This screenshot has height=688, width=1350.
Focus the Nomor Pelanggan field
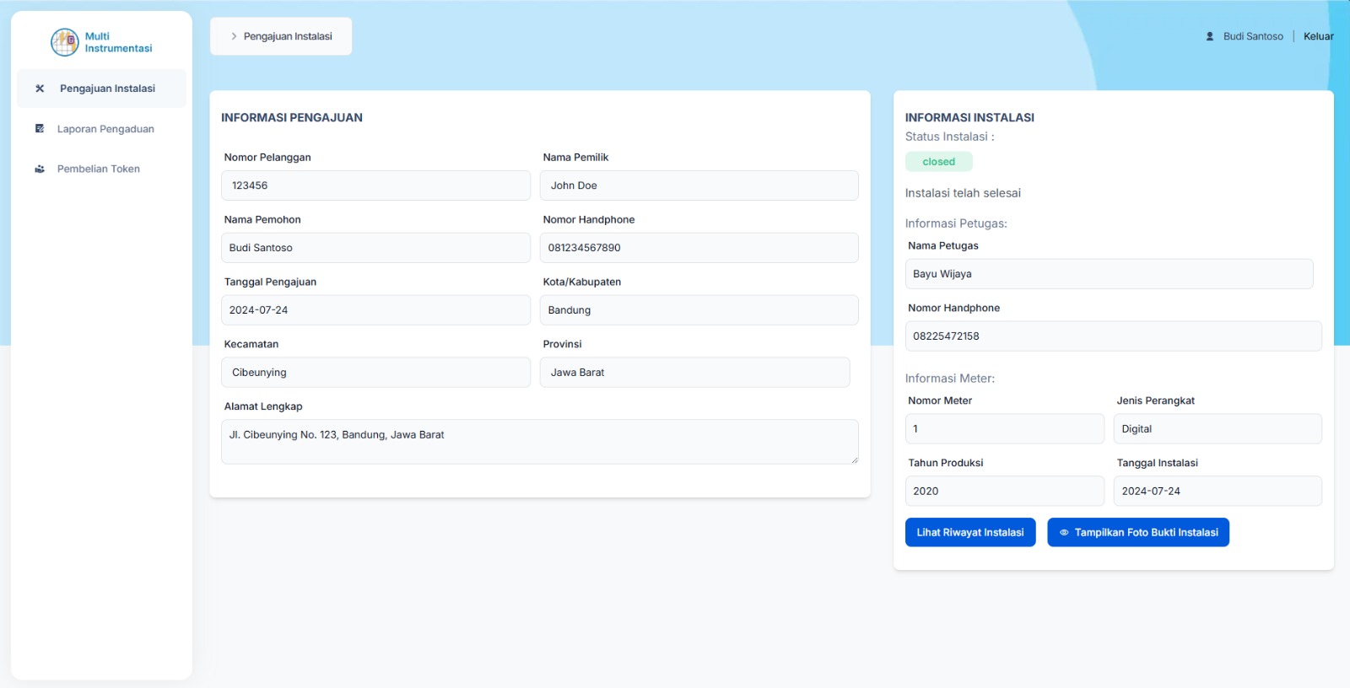point(375,185)
